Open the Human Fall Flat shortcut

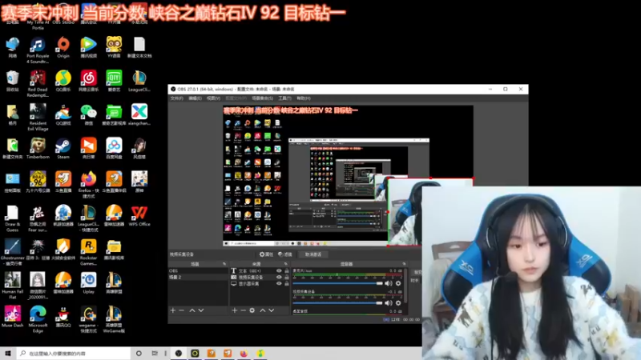[12, 286]
